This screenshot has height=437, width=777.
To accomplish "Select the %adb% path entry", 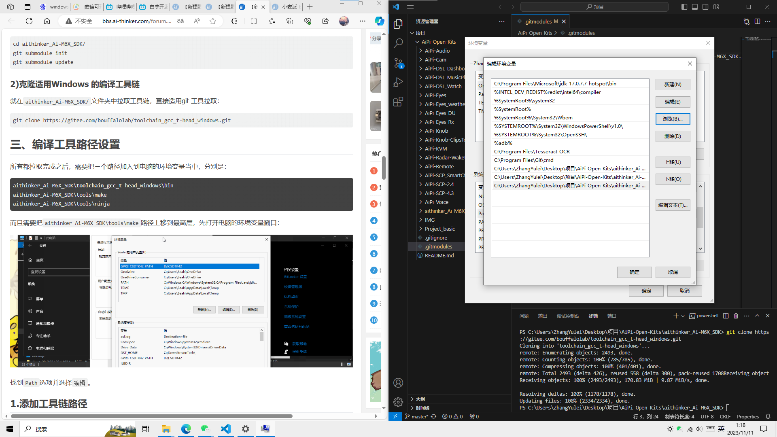I will coord(570,143).
